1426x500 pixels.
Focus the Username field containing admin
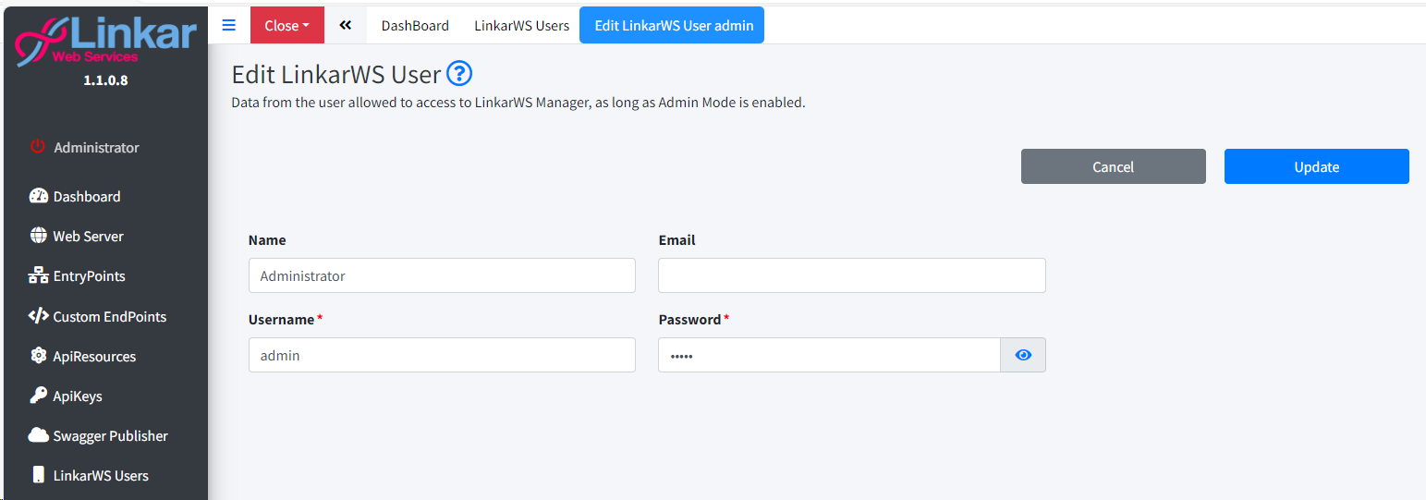(442, 355)
